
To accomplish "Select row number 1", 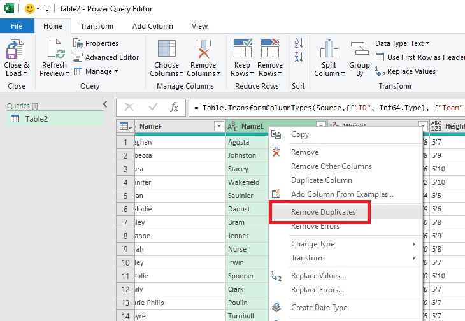I will click(125, 142).
